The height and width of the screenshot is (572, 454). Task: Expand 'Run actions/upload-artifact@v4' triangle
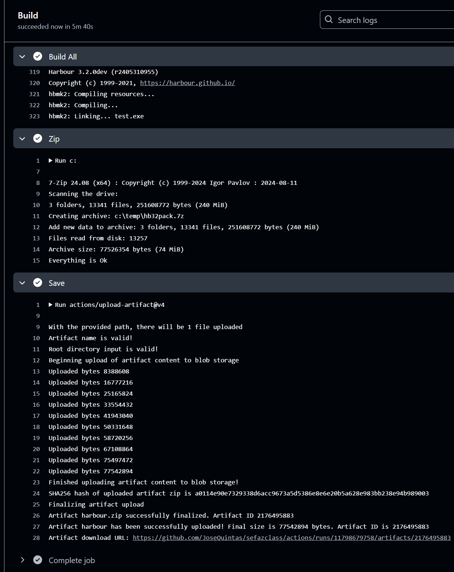point(51,305)
